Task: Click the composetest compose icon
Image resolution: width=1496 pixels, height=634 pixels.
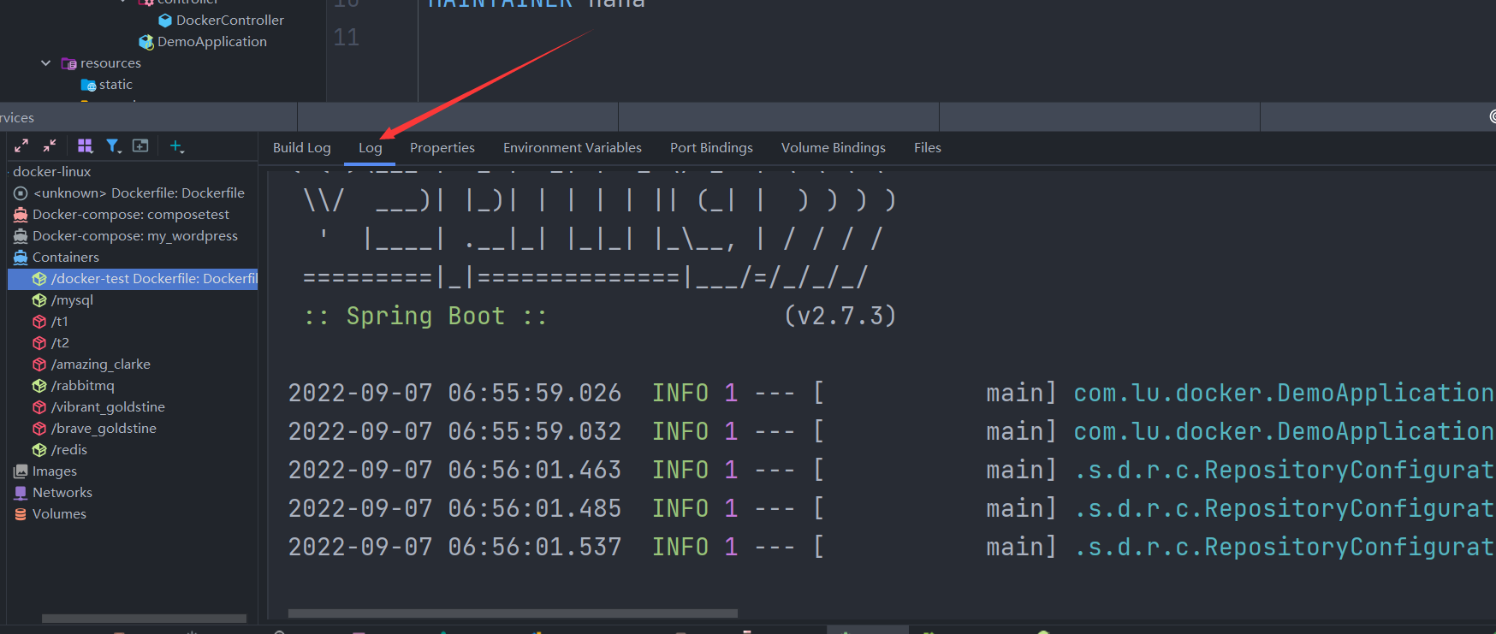Action: tap(21, 215)
